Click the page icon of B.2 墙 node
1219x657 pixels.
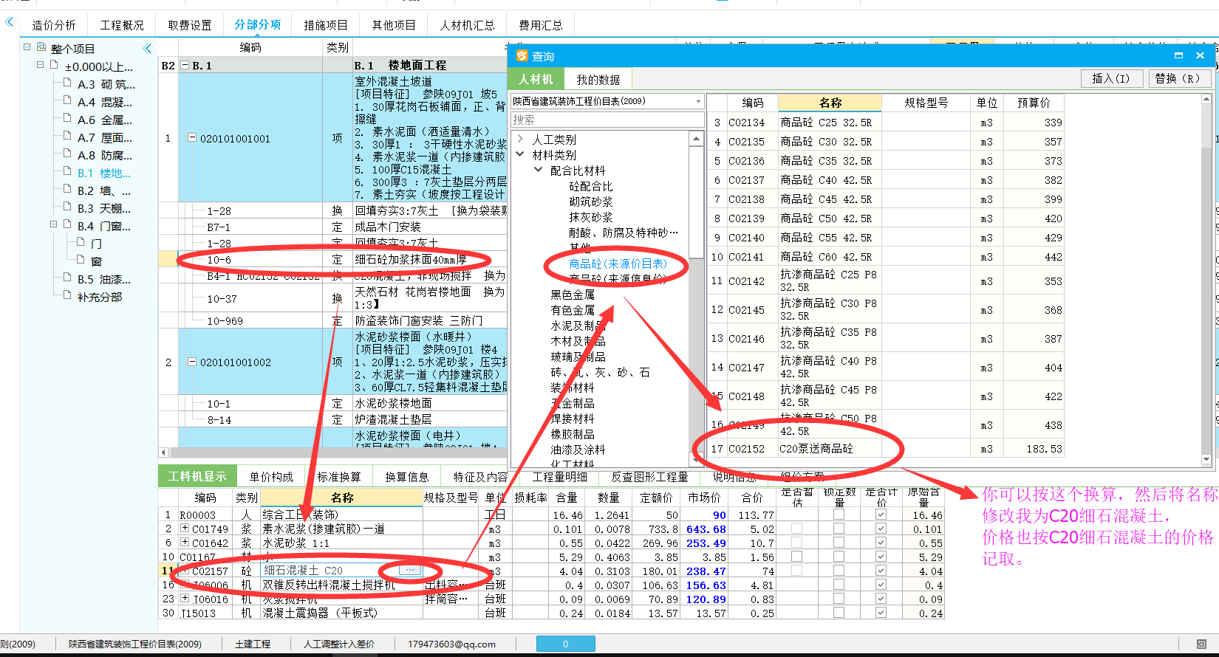67,189
